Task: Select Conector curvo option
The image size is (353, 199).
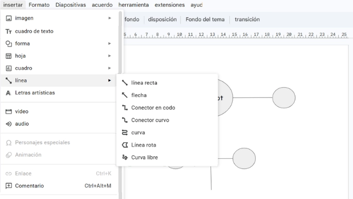Action: [167, 120]
